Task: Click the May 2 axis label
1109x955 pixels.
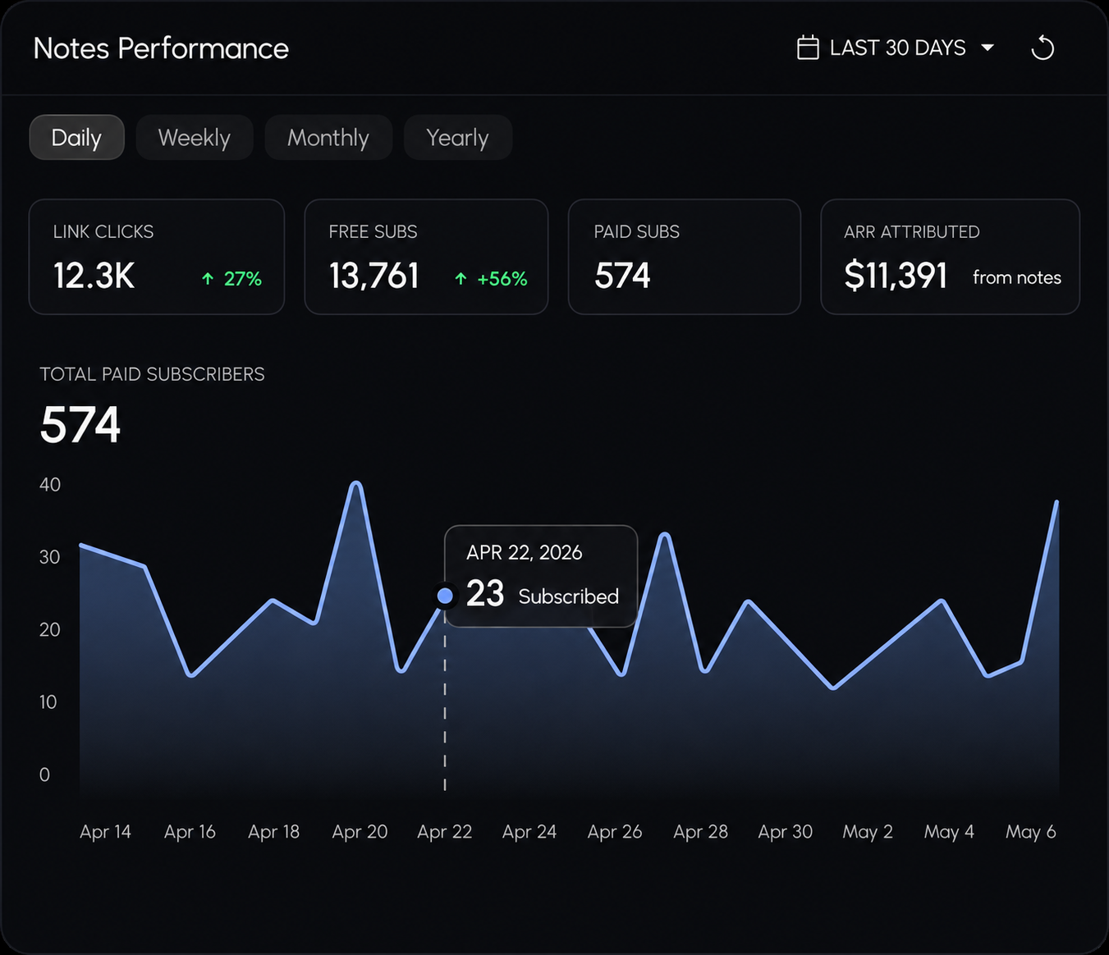Action: point(868,832)
